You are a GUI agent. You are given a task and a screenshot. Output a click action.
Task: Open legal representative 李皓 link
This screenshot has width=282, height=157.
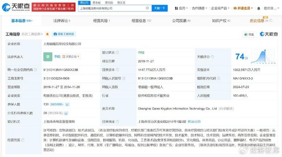pos(57,57)
